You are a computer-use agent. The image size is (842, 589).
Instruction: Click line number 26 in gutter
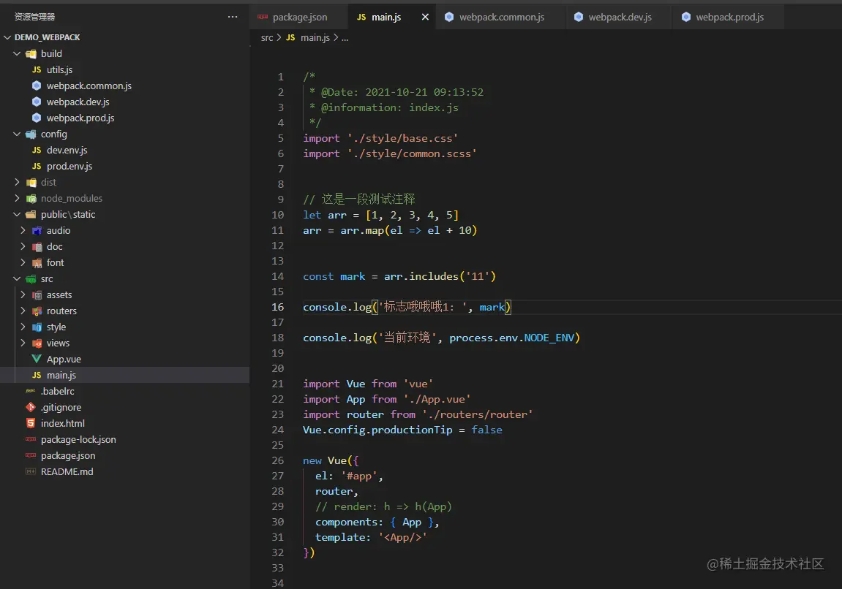click(x=278, y=460)
